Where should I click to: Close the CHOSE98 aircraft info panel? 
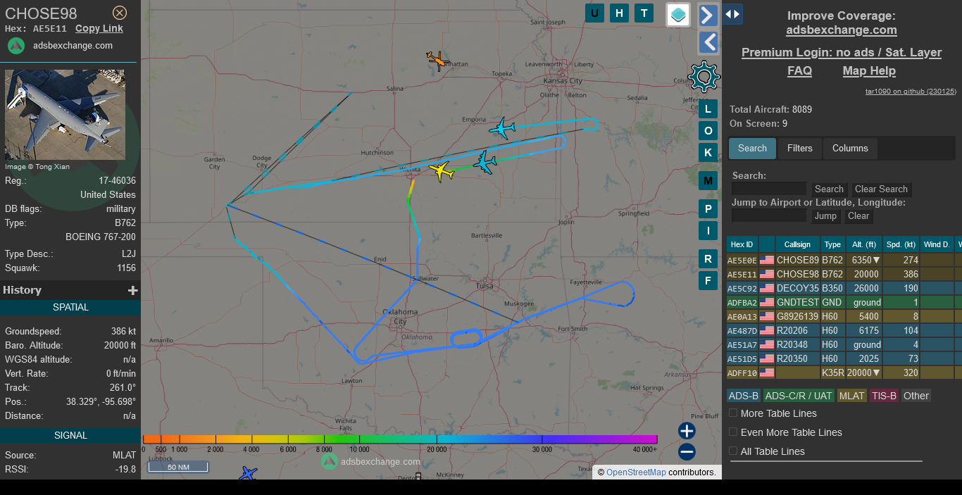[x=120, y=13]
